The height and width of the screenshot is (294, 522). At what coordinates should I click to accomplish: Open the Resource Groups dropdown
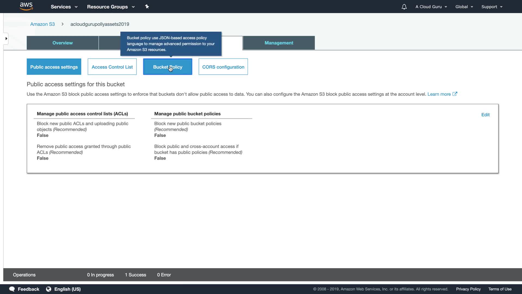(111, 7)
